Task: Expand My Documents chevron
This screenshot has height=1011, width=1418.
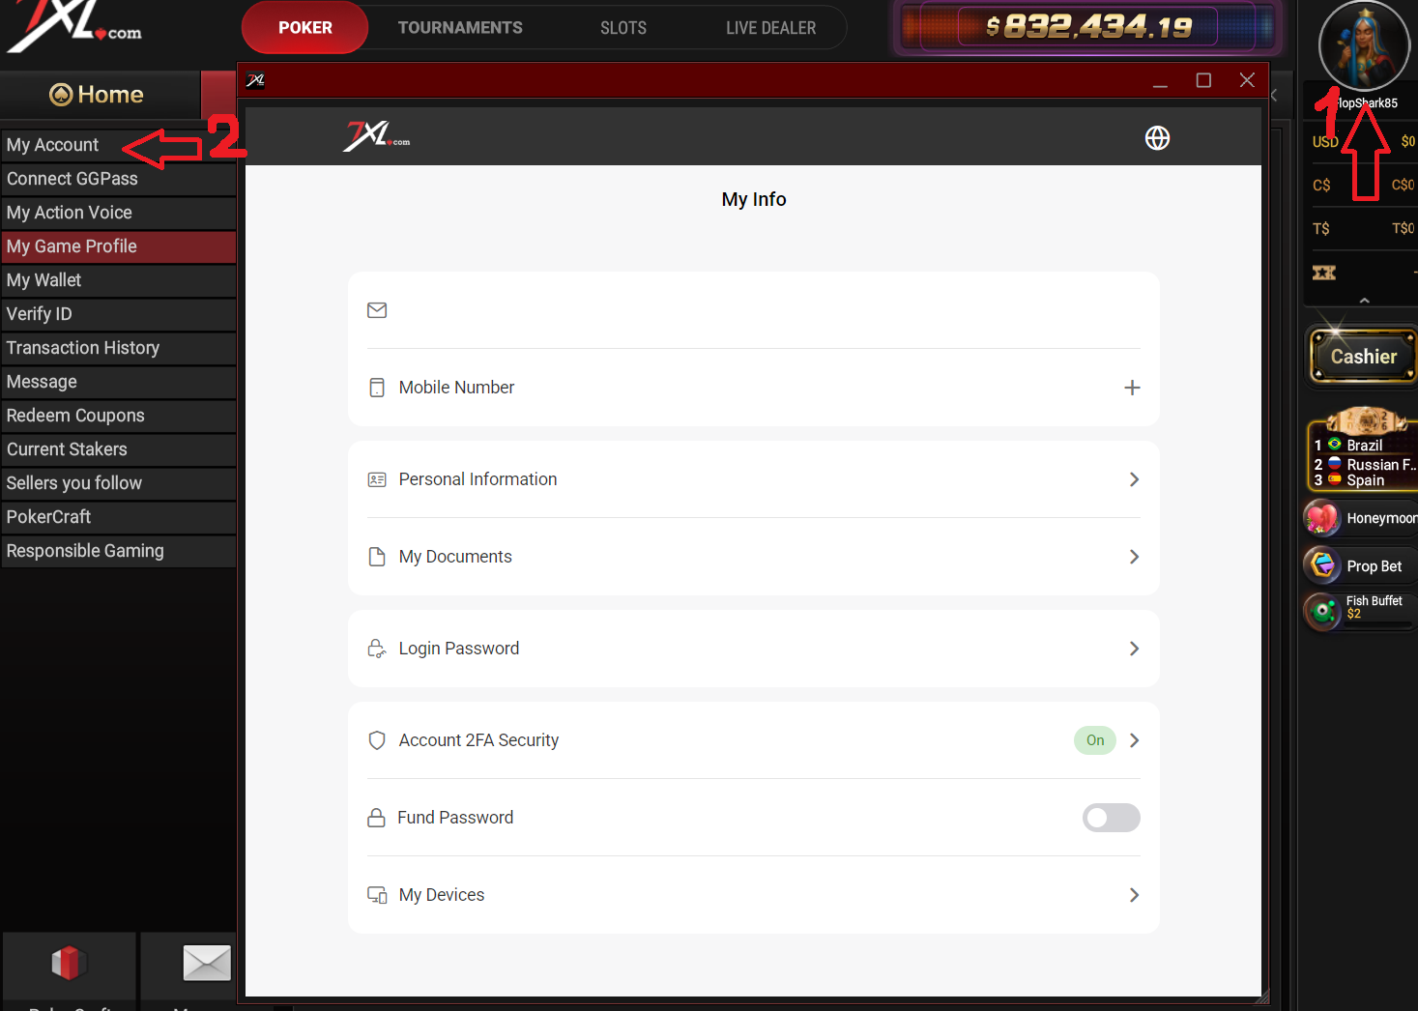Action: [x=1134, y=557]
